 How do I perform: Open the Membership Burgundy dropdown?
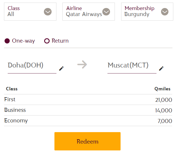pyautogui.click(x=147, y=11)
